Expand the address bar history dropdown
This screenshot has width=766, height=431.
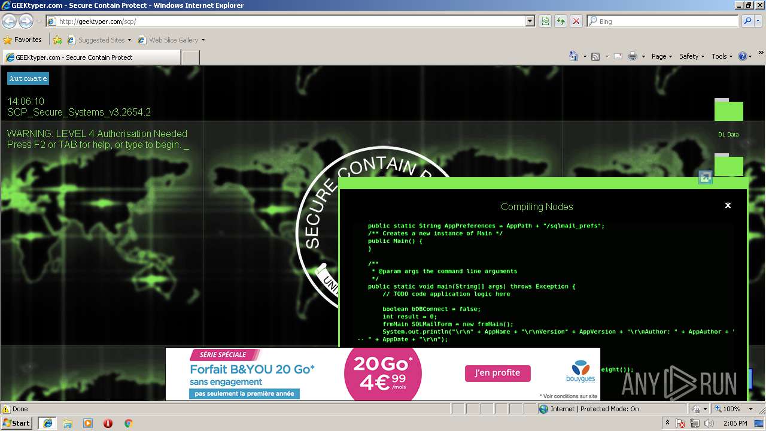pyautogui.click(x=530, y=22)
